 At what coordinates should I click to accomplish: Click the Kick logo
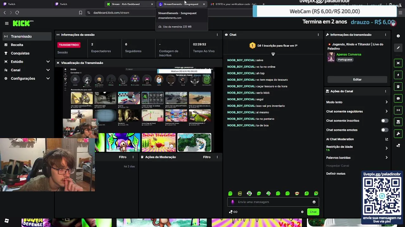coord(23,23)
